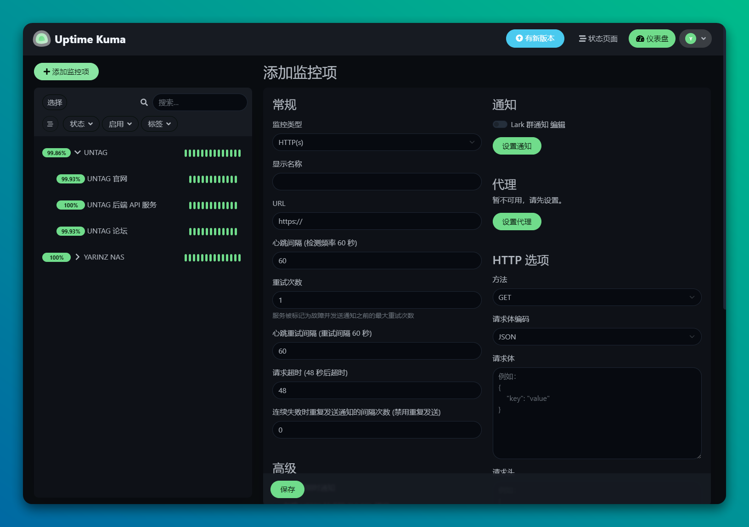Select the UNTAG 论坛 monitor
The width and height of the screenshot is (749, 527).
107,231
